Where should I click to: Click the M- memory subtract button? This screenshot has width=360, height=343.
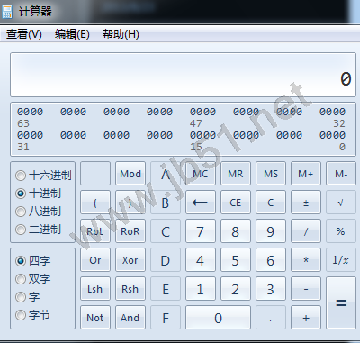(x=341, y=174)
